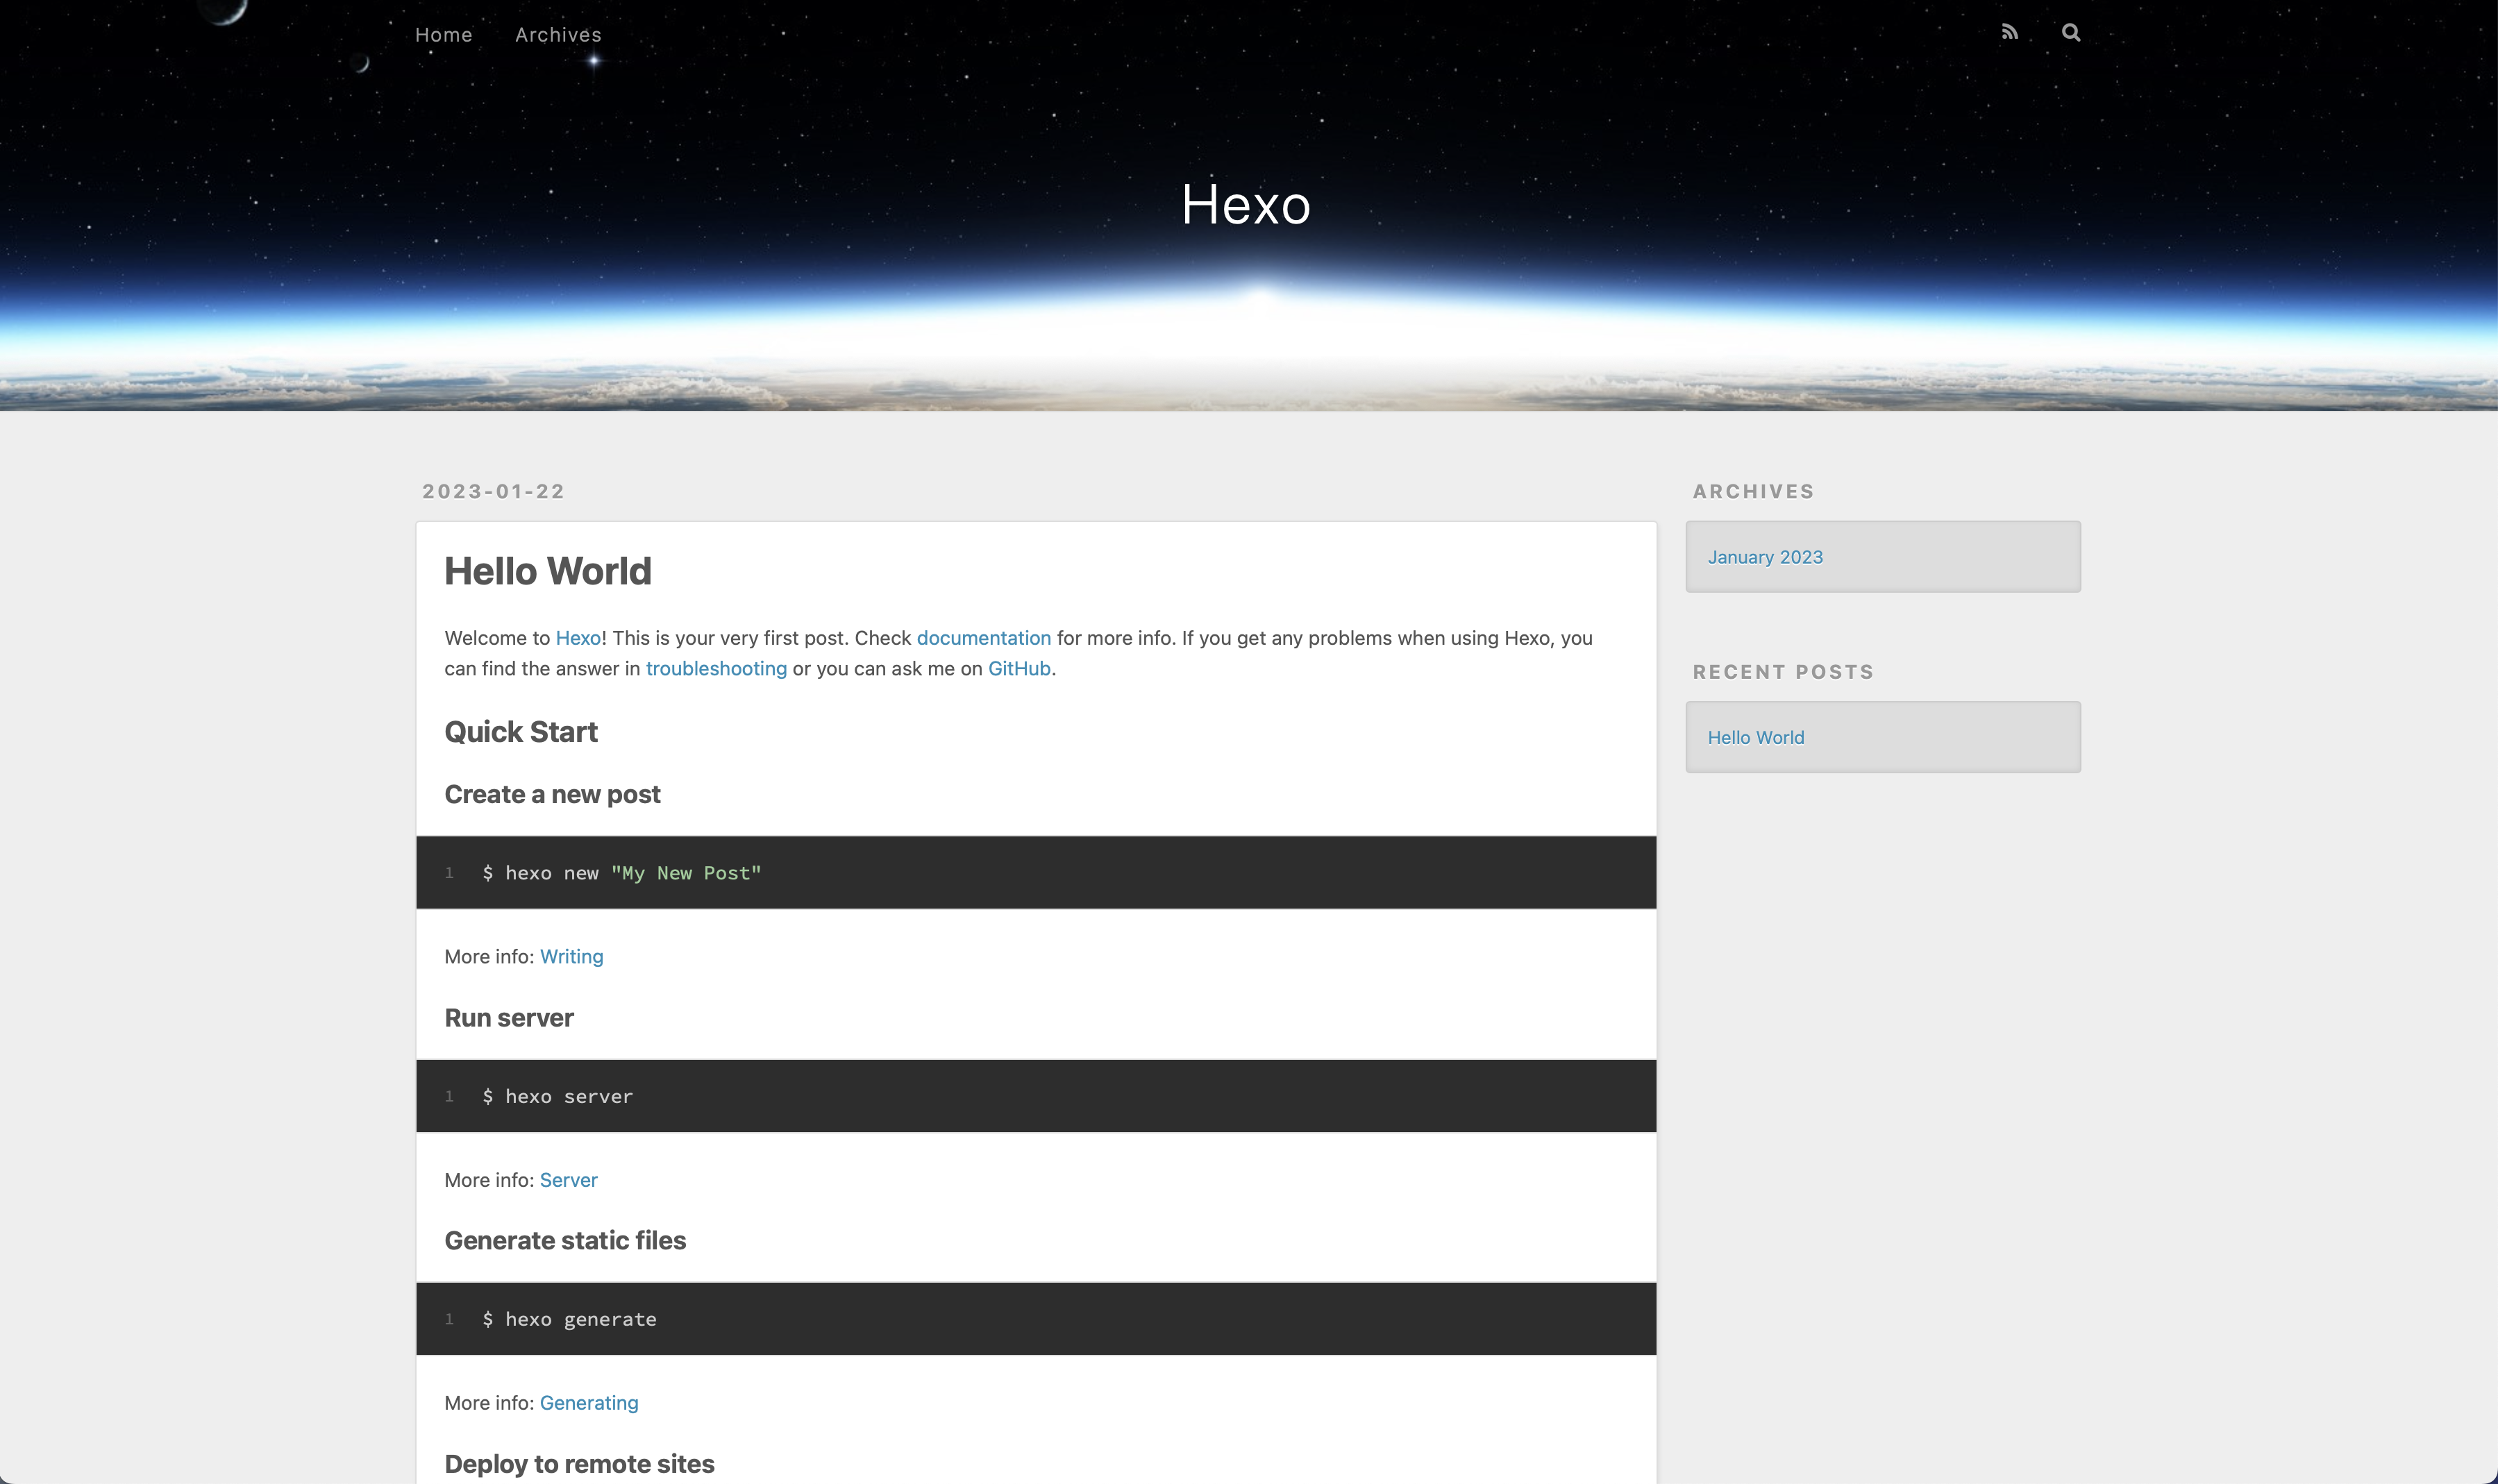Open the 2023-01-22 post date link

(493, 491)
